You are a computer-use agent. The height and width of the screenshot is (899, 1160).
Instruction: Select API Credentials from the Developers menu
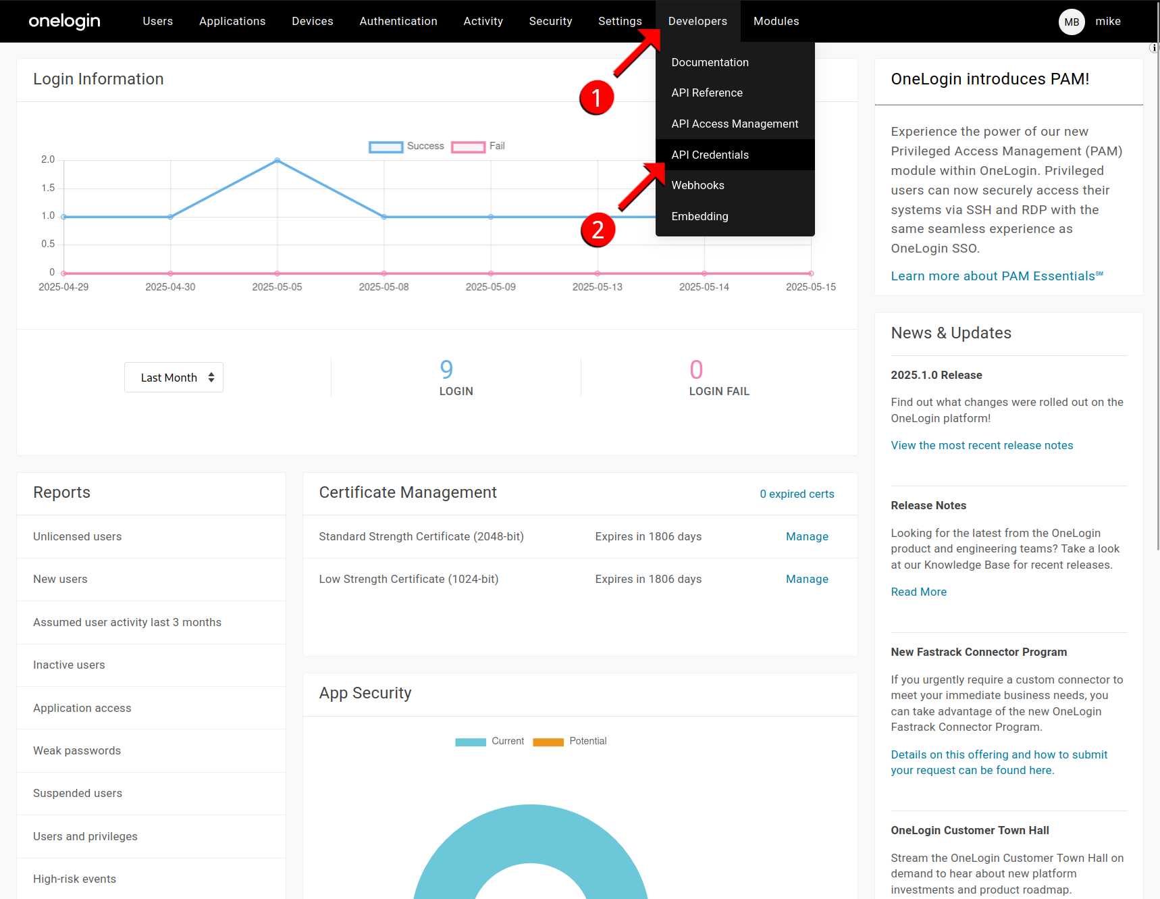[710, 155]
